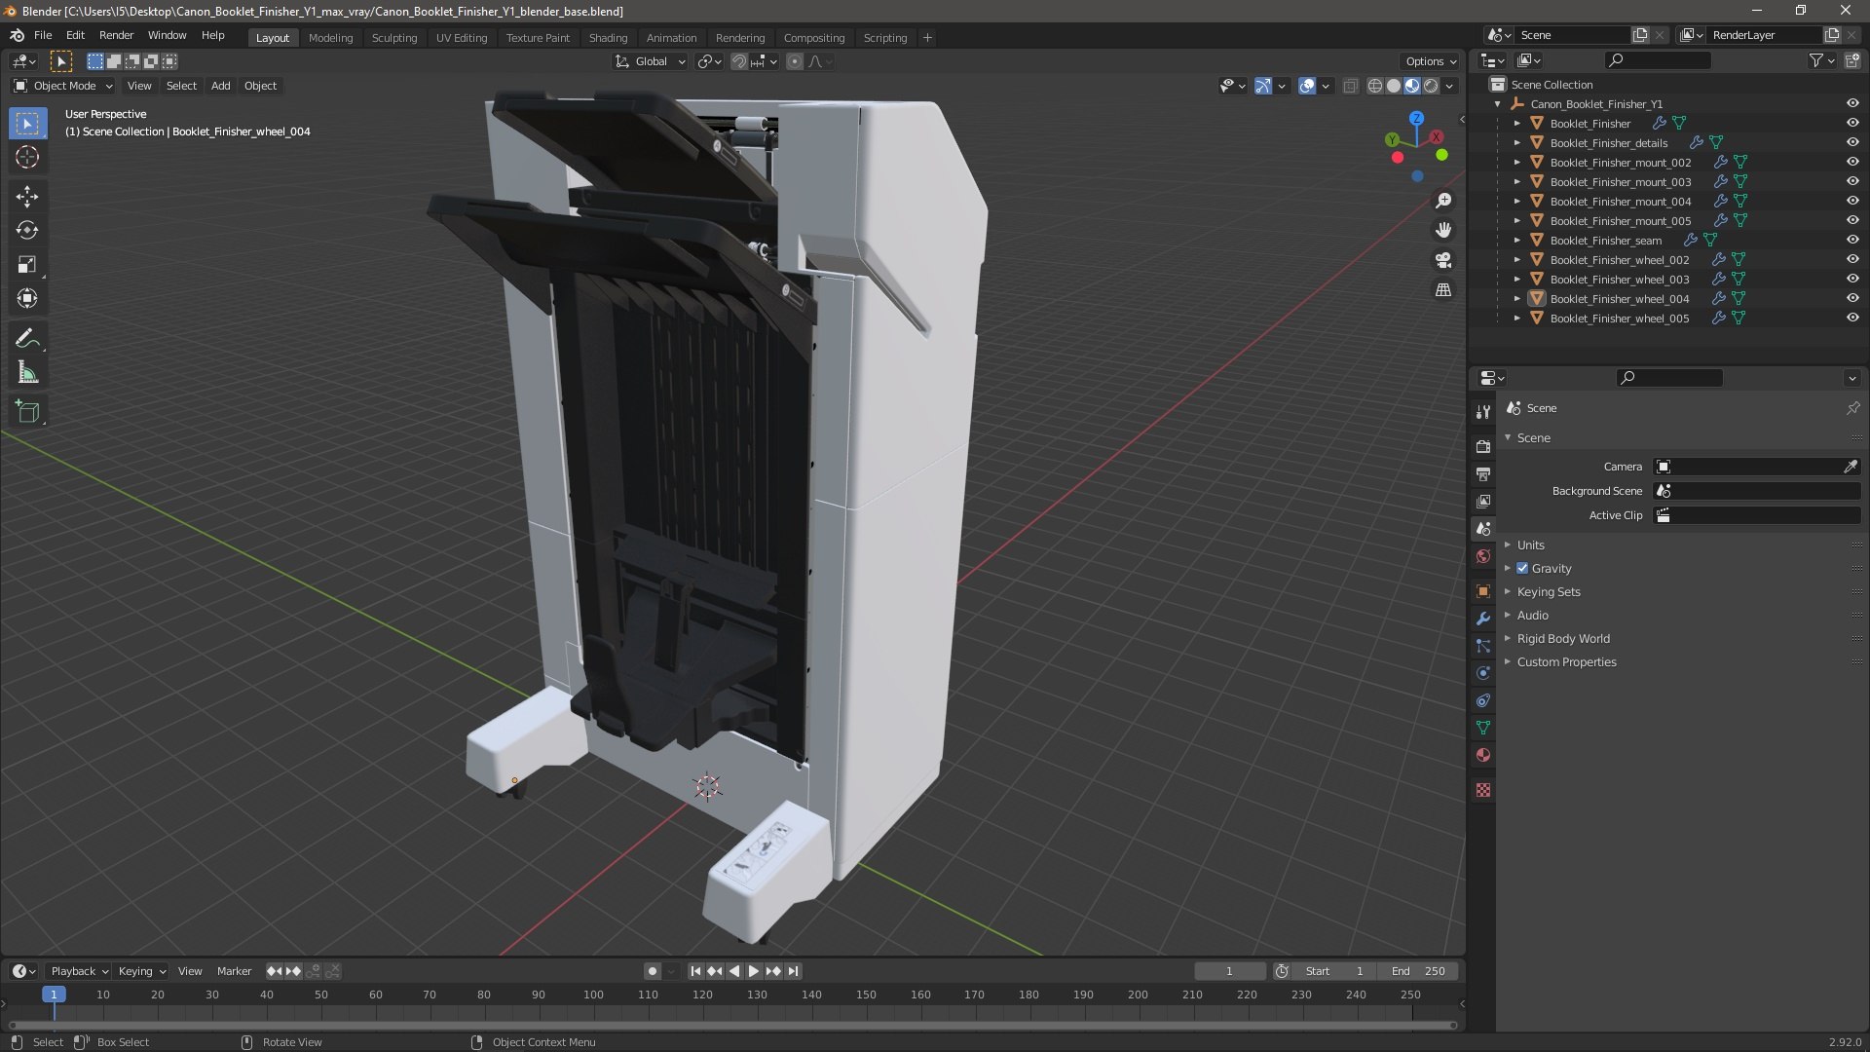This screenshot has width=1870, height=1052.
Task: Open the Material properties tab
Action: click(x=1483, y=755)
